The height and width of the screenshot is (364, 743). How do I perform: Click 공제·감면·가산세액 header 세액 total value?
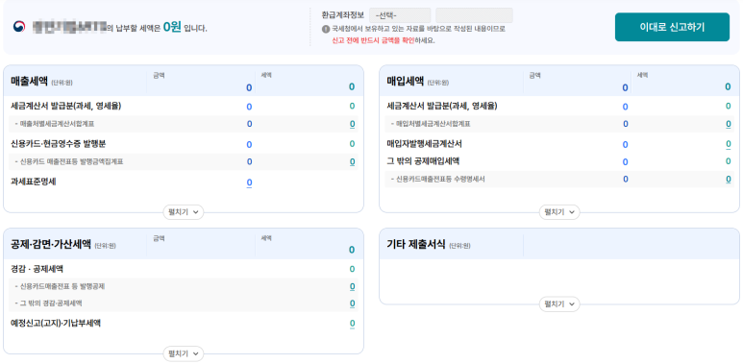click(352, 250)
